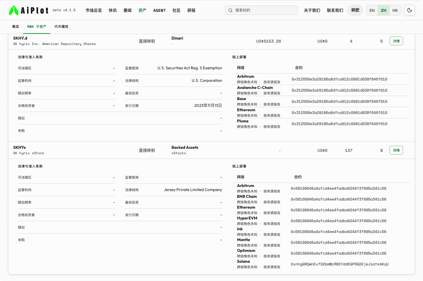Focus the 搜索标的 search field
Viewport: 423px width, 281px height.
261,10
